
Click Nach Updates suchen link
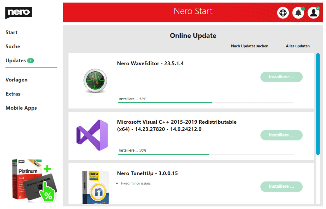(250, 46)
